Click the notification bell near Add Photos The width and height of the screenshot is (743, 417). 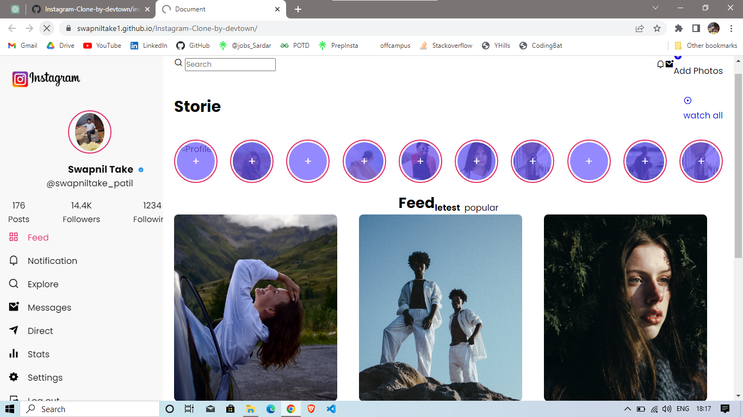click(660, 64)
